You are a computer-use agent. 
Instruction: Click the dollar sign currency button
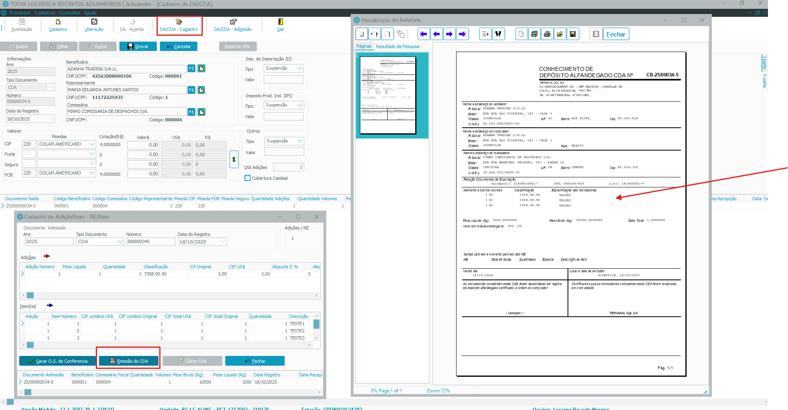(234, 159)
